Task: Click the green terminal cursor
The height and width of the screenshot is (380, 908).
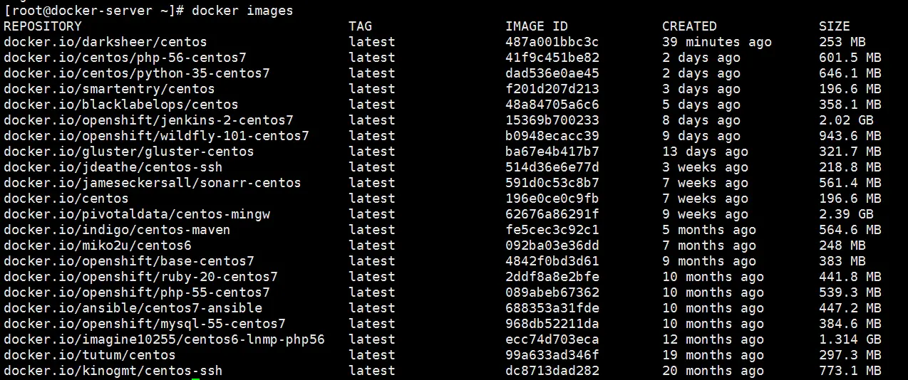Action: point(196,379)
